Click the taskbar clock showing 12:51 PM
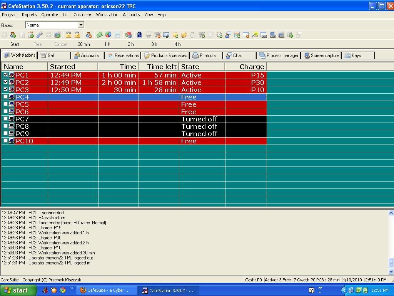Screen dimensions: 394x296 pos(380,290)
